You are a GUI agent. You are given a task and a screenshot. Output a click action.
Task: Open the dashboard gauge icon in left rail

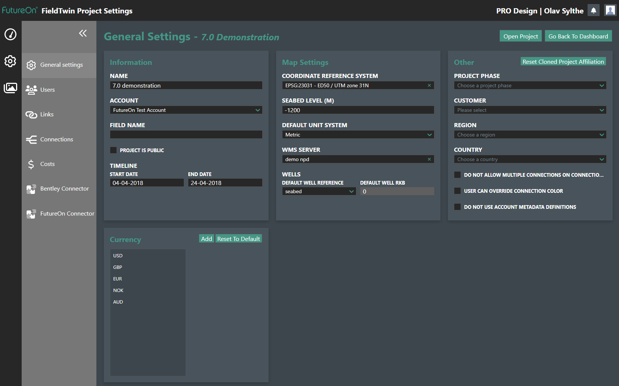tap(10, 34)
